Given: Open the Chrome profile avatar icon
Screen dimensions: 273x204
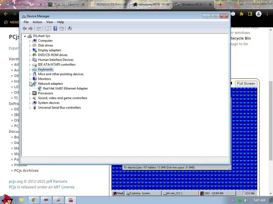Looking at the screenshot, I should point(259,14).
